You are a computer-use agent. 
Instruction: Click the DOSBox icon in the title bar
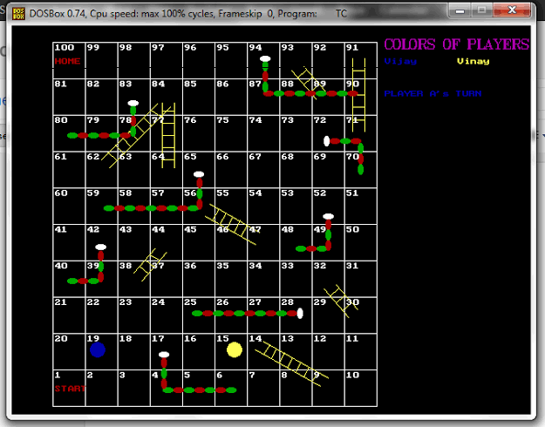click(x=16, y=10)
